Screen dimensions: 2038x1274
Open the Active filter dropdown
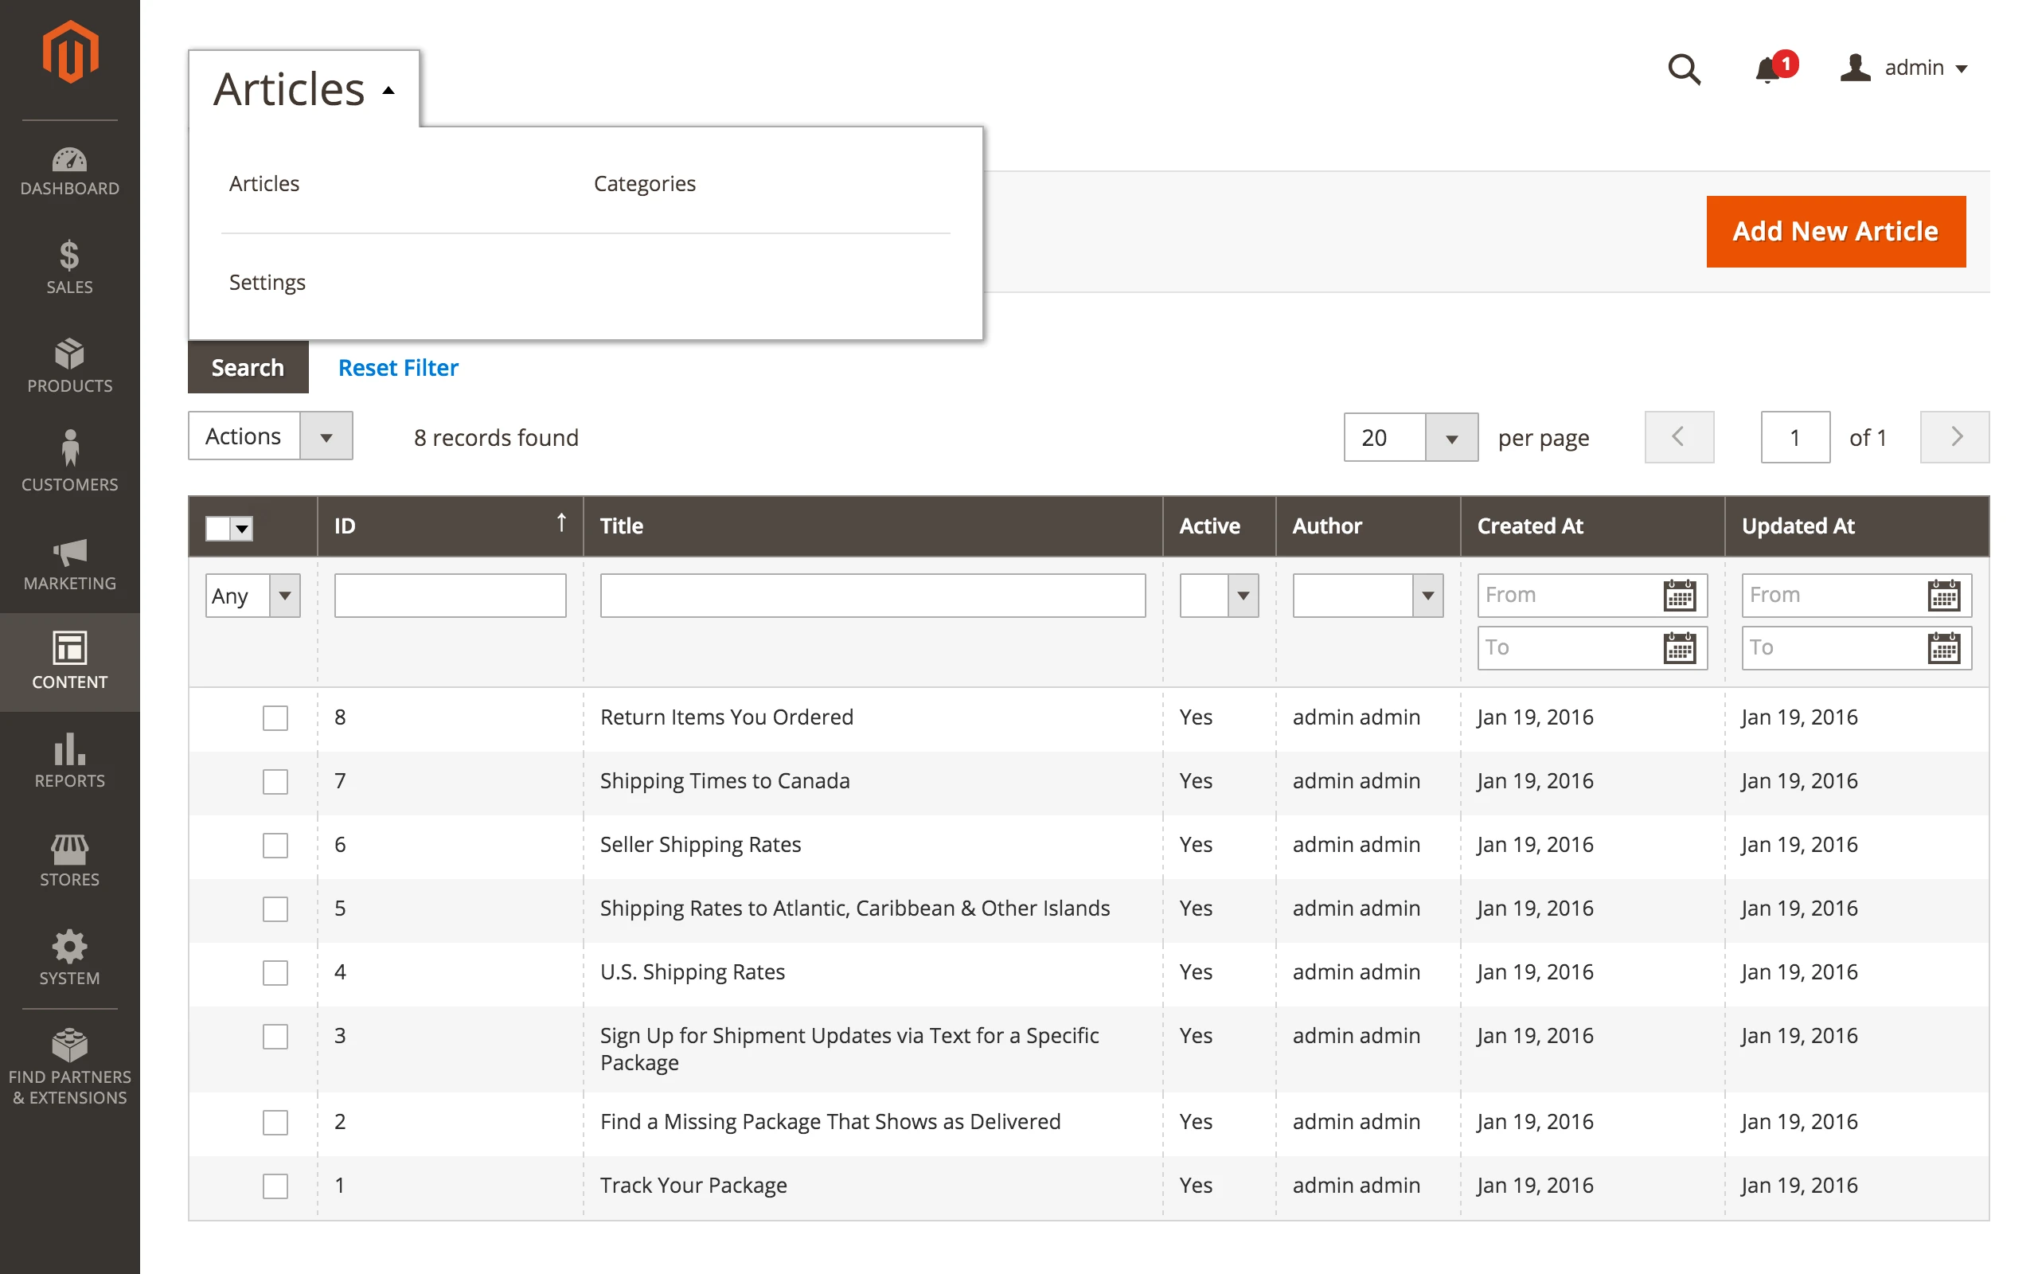[1219, 596]
